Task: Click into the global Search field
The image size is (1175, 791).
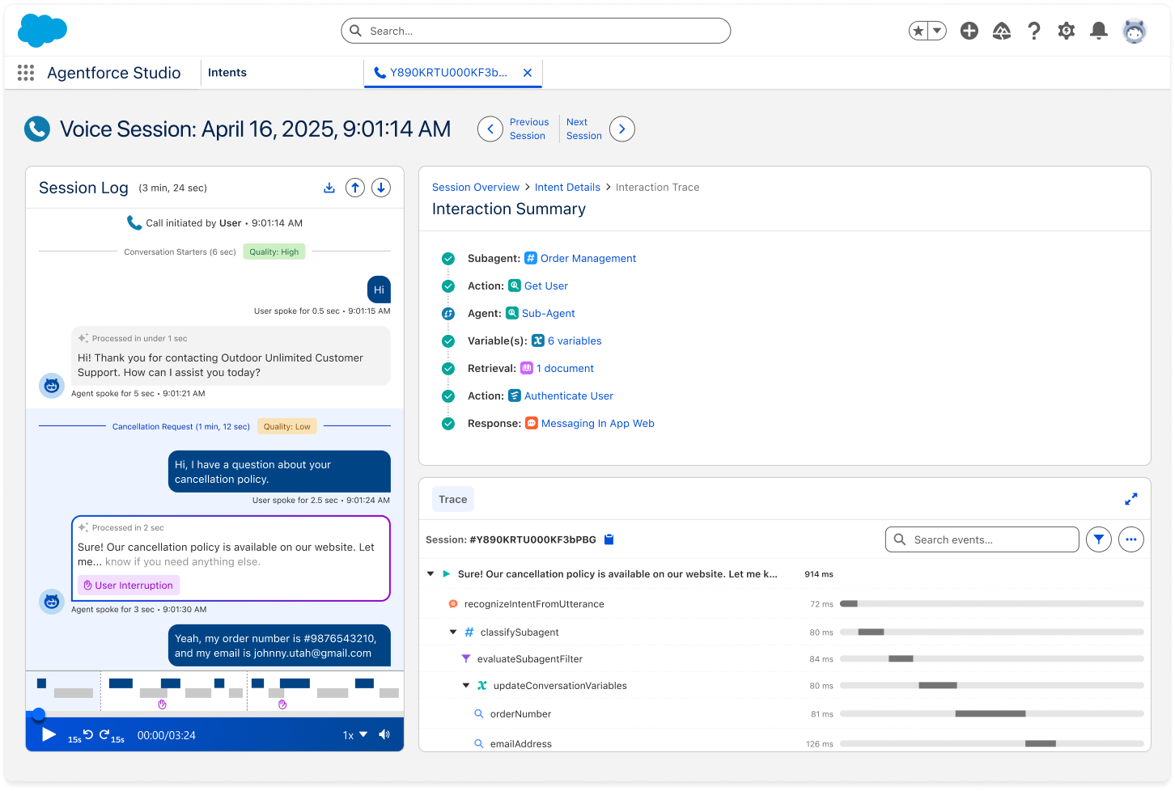Action: tap(536, 31)
